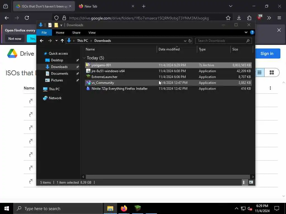Image resolution: width=286 pixels, height=214 pixels.
Task: Open Drive more options three dots
Action: [270, 88]
